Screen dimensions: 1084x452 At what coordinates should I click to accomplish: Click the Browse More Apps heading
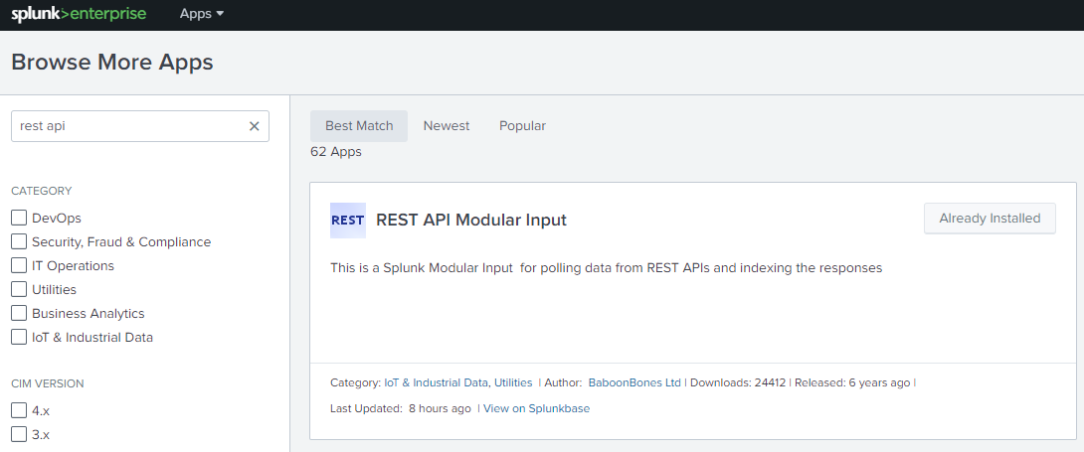pos(112,63)
